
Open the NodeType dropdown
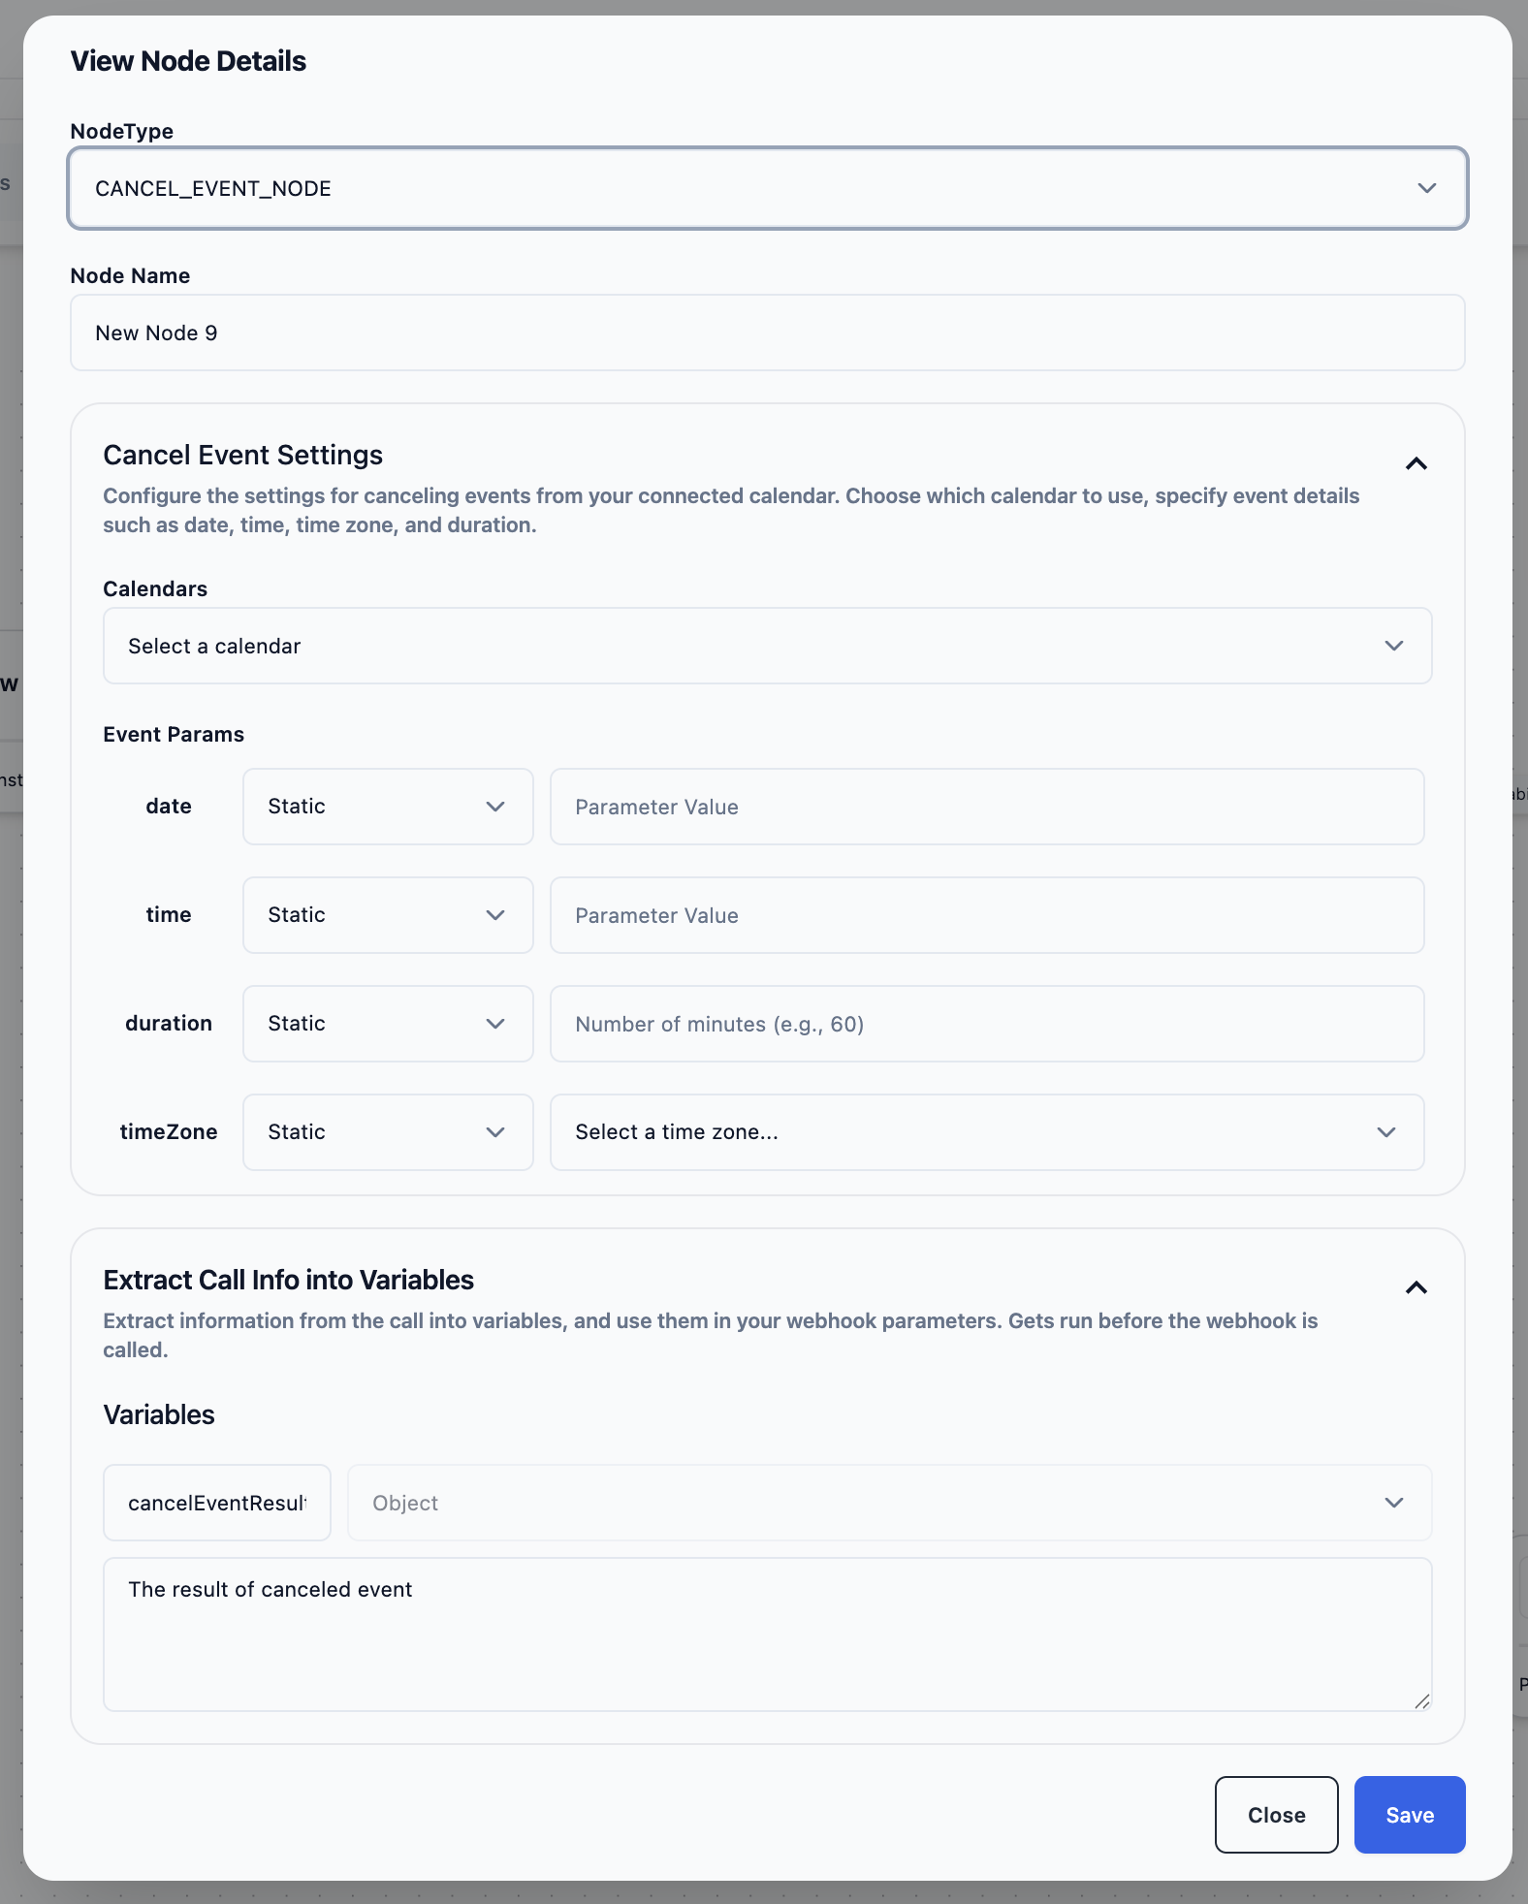(766, 188)
